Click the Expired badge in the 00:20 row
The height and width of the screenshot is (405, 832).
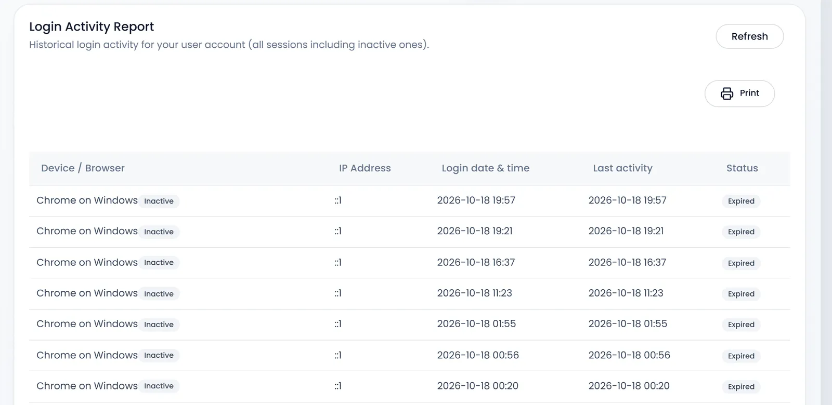point(741,386)
